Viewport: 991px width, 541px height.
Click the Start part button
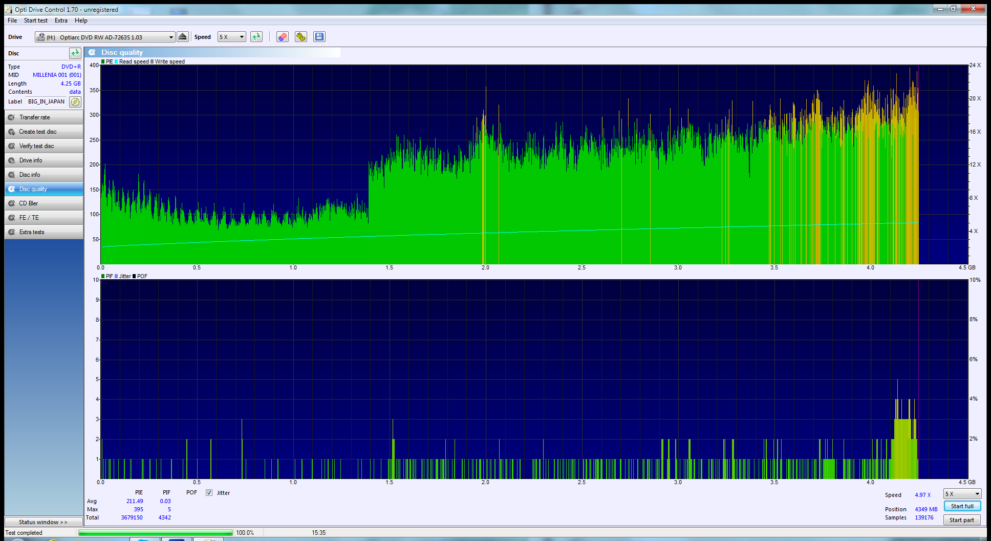[961, 520]
